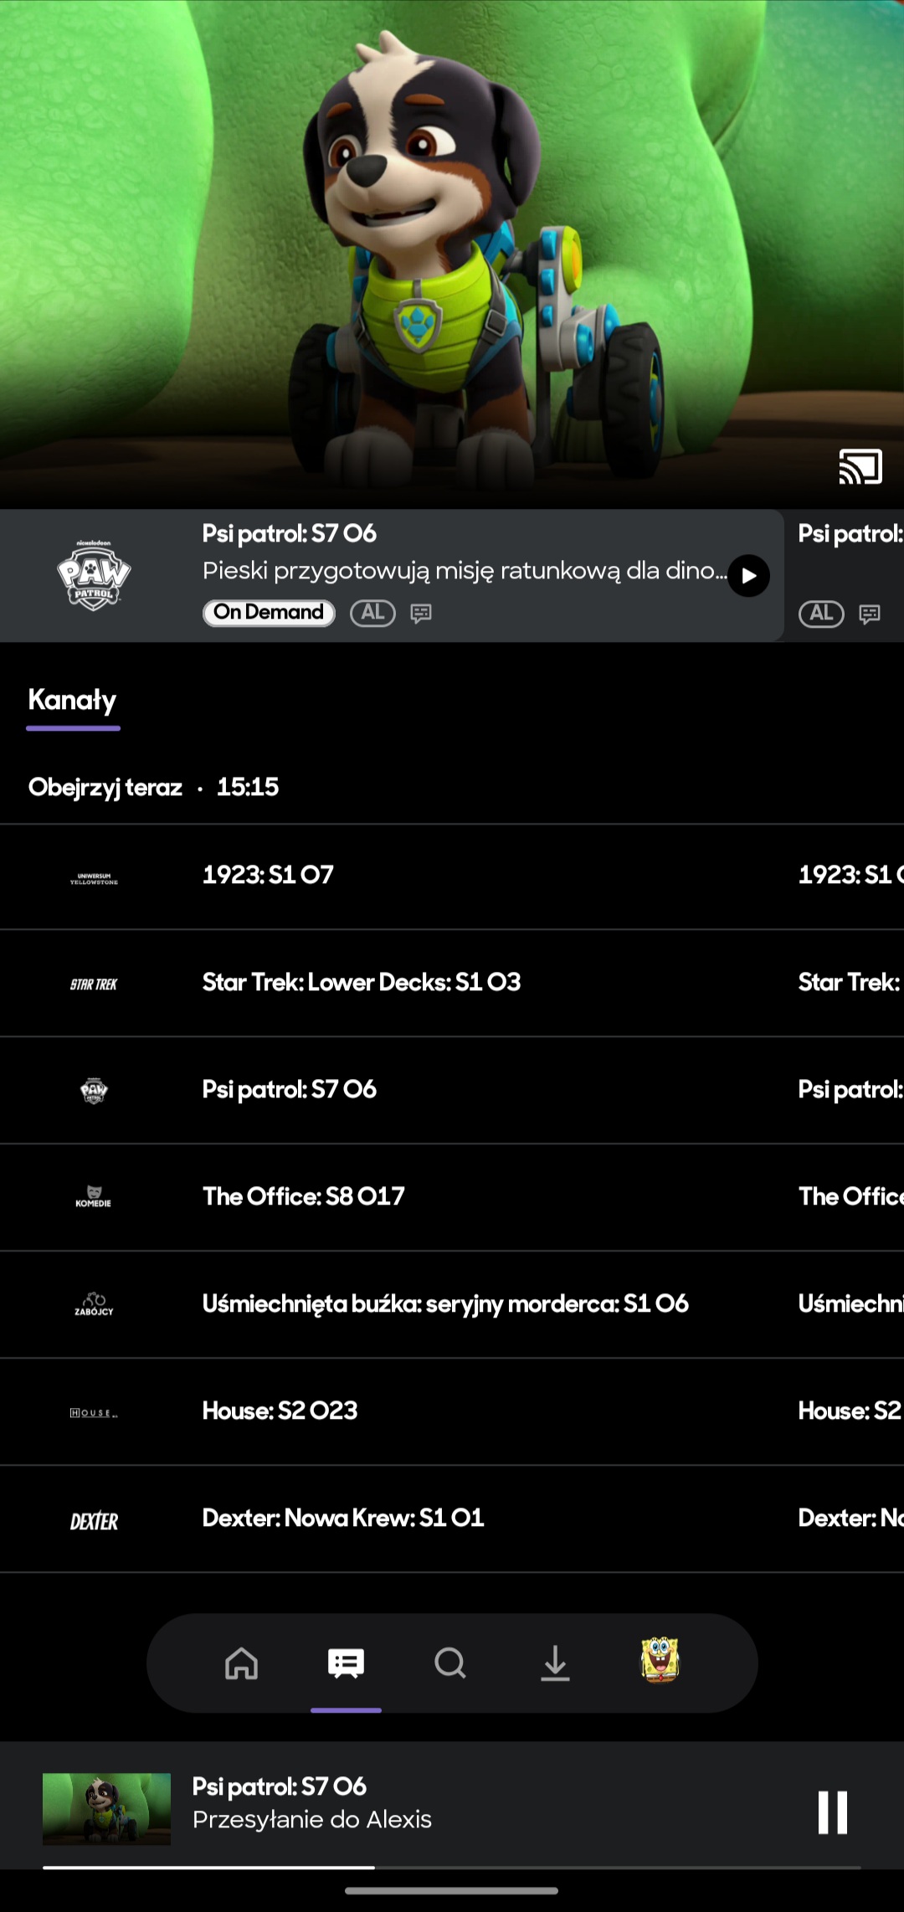Viewport: 904px width, 1912px height.
Task: Tap the Komedie channel logo
Action: point(94,1196)
